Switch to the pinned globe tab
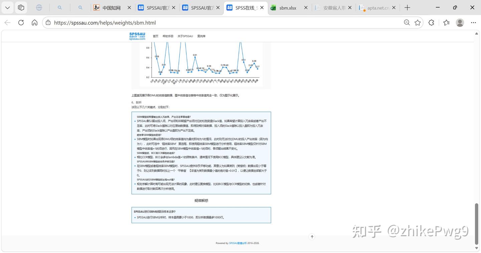This screenshot has width=481, height=253. pyautogui.click(x=39, y=7)
